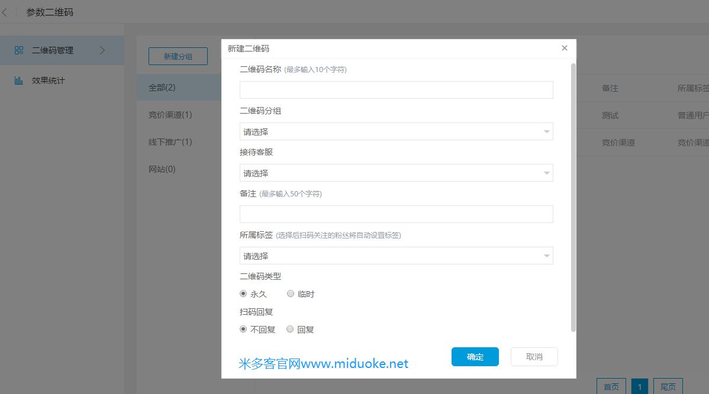
Task: Click the 取消 cancel button
Action: point(534,357)
